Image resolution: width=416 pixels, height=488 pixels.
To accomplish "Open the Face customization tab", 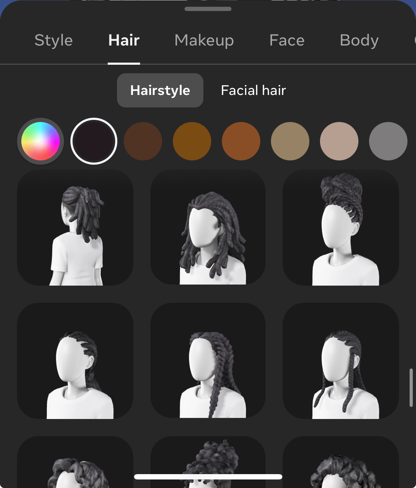I will pyautogui.click(x=287, y=40).
